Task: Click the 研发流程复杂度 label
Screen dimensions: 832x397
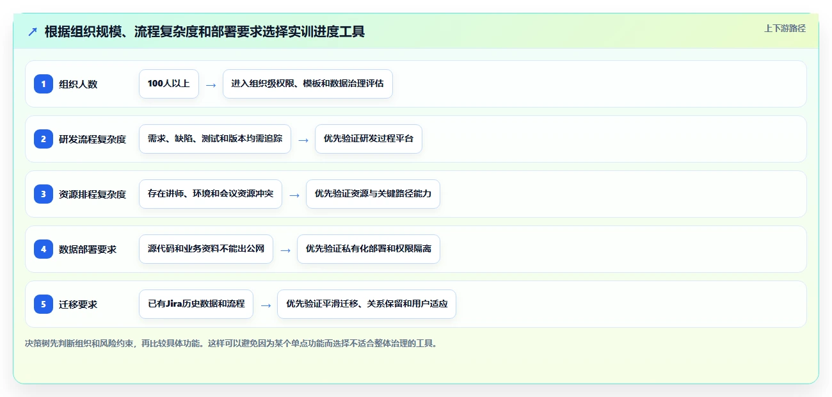Action: [93, 139]
